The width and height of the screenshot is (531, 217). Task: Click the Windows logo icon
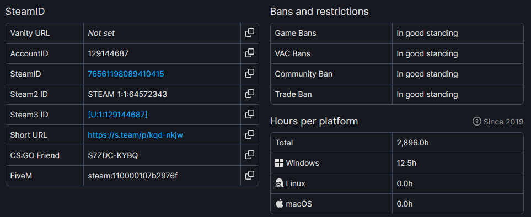point(279,163)
